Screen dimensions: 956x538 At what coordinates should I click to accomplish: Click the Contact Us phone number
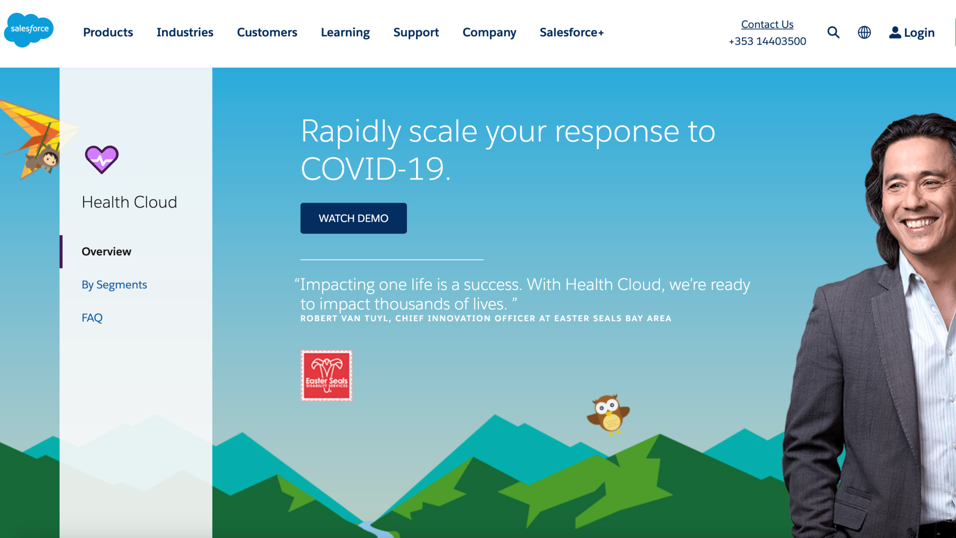[x=767, y=41]
